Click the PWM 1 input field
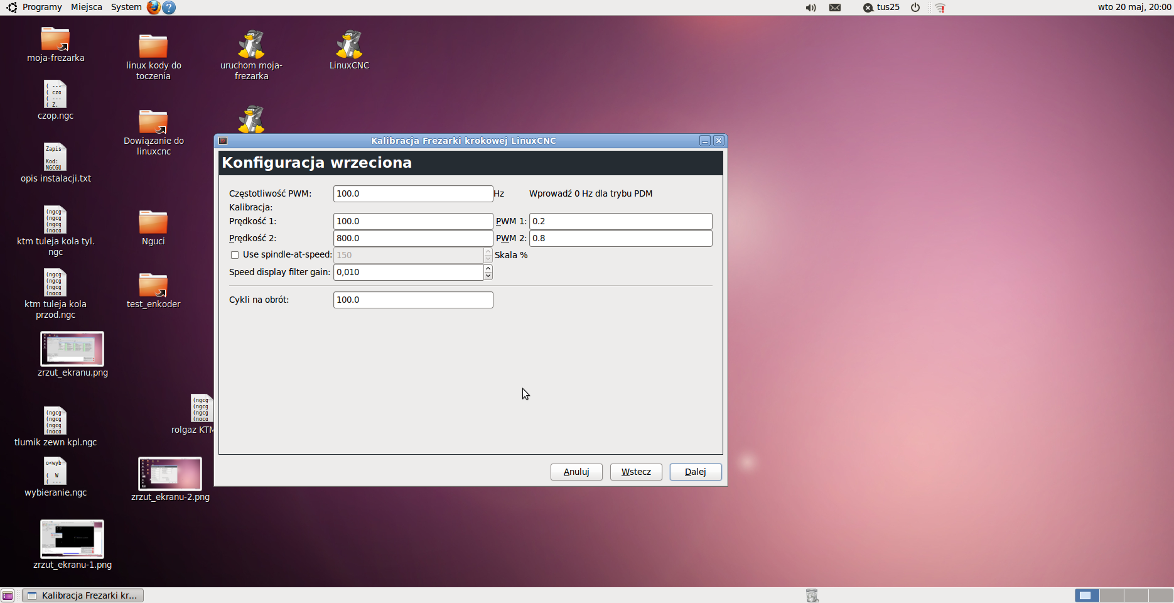This screenshot has width=1174, height=603. (x=621, y=221)
